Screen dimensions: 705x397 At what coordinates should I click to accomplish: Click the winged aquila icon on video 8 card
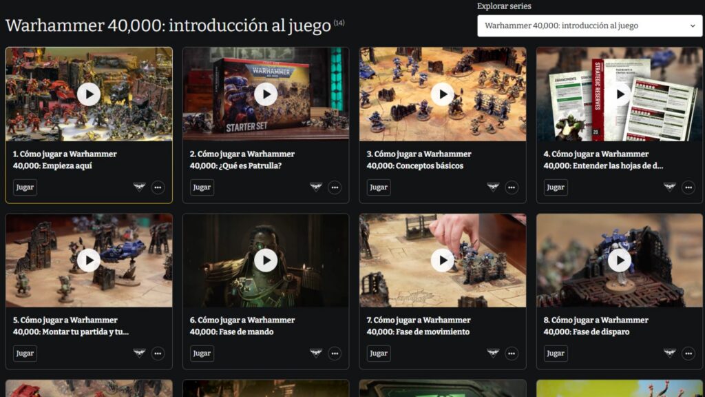pyautogui.click(x=670, y=353)
